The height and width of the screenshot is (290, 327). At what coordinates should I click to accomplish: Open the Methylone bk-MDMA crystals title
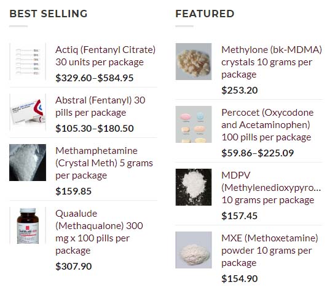click(x=272, y=62)
